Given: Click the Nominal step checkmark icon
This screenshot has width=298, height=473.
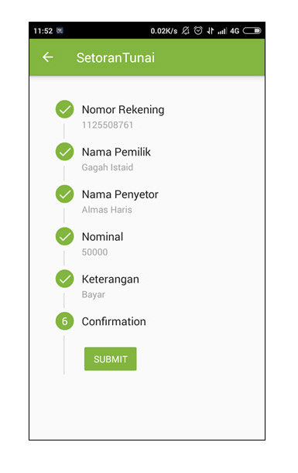Looking at the screenshot, I should 64,236.
